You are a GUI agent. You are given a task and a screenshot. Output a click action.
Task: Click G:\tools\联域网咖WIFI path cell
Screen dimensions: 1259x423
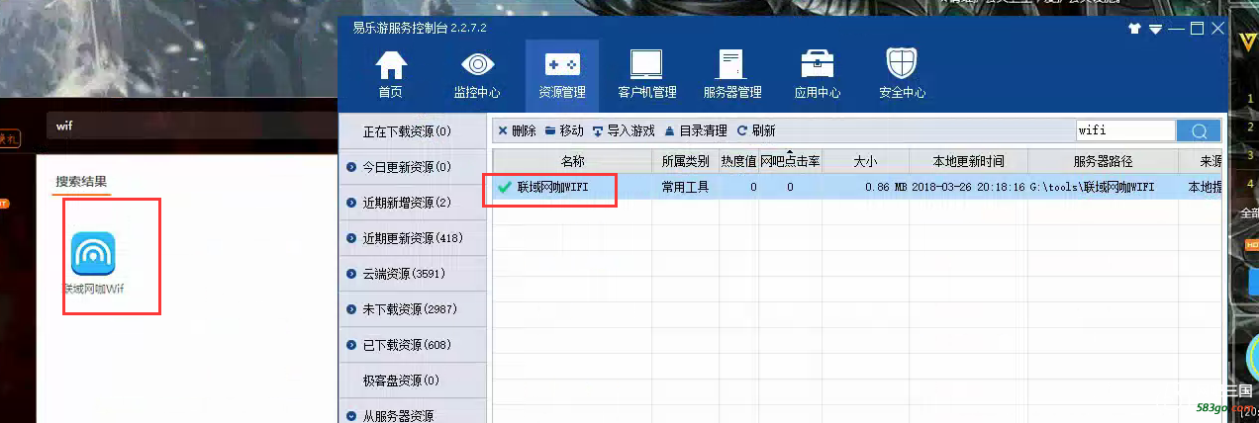1092,186
